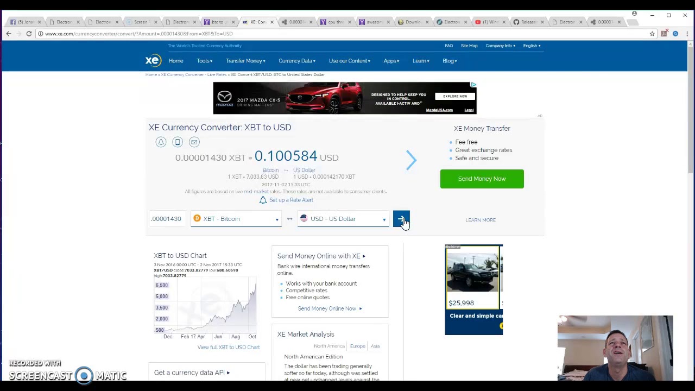Open View full XBT to USD Chart
Viewport: 695px width, 391px height.
point(229,348)
